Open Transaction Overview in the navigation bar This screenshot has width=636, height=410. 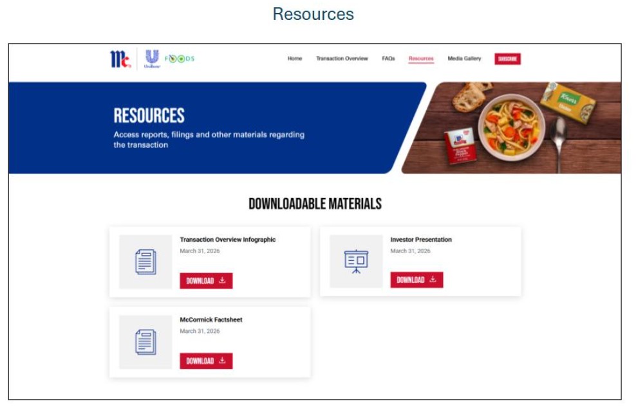tap(342, 58)
